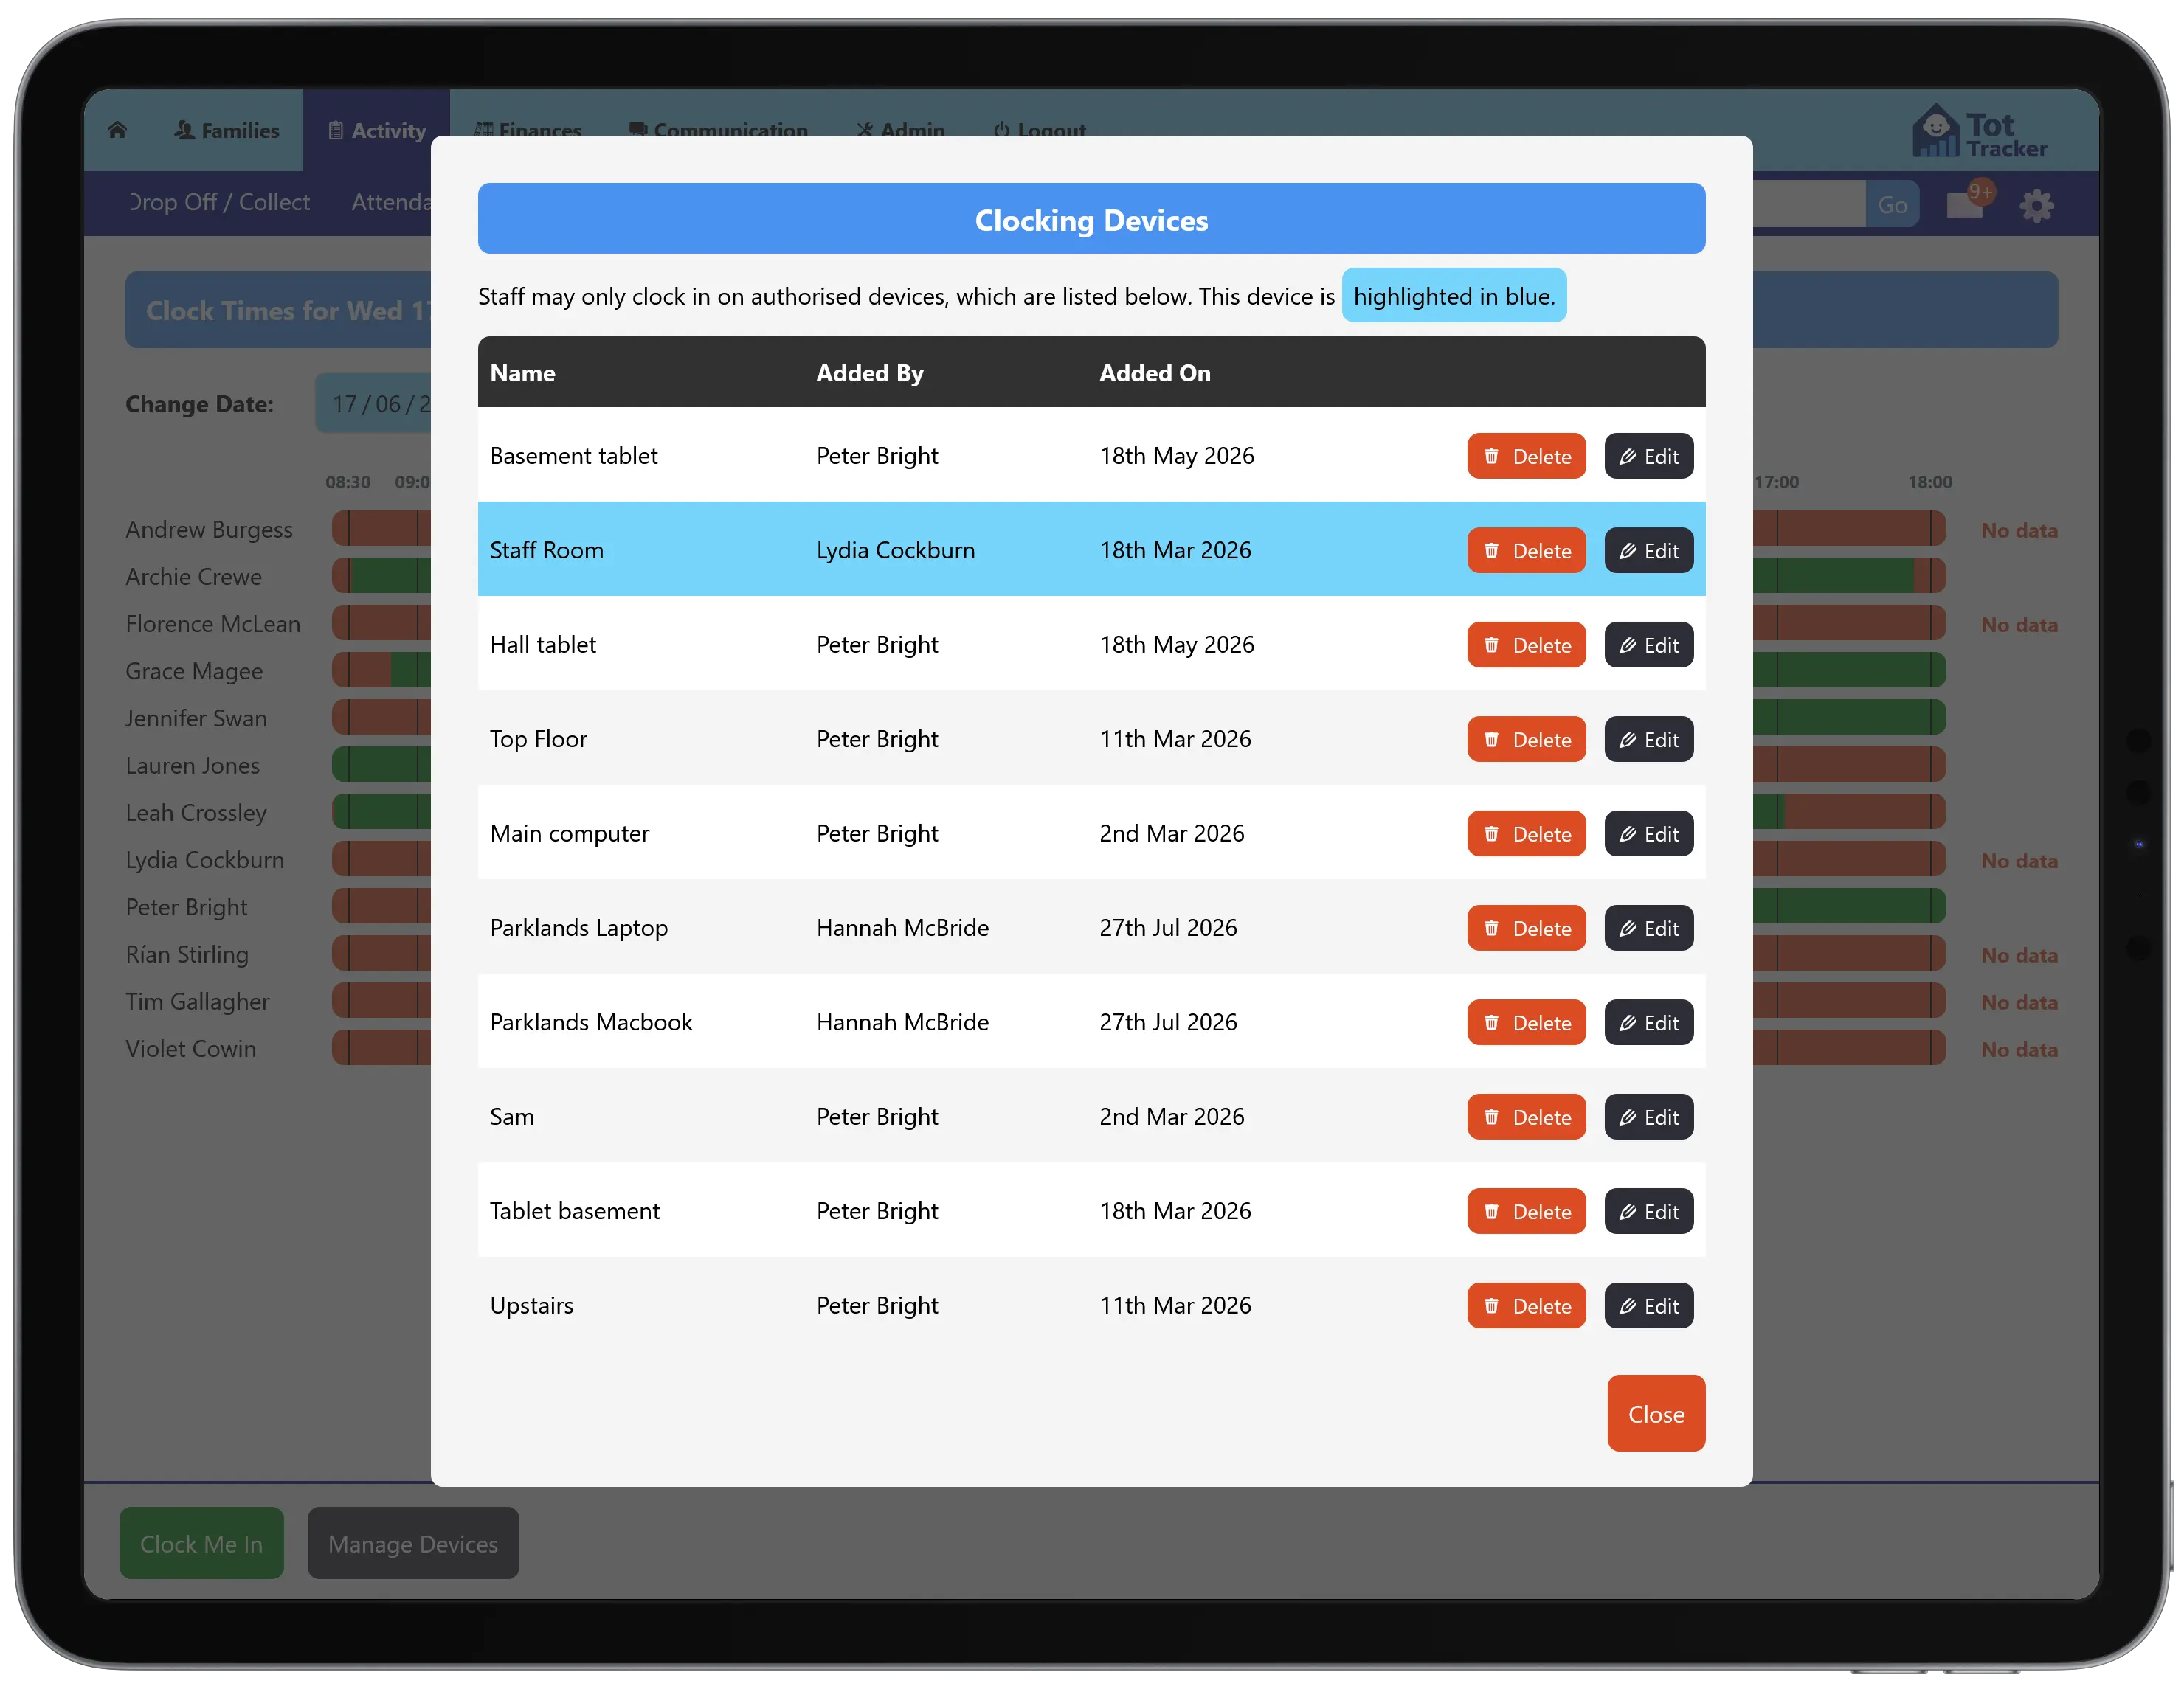Open the Activity menu tab
2184x1689 pixels.
(x=377, y=130)
